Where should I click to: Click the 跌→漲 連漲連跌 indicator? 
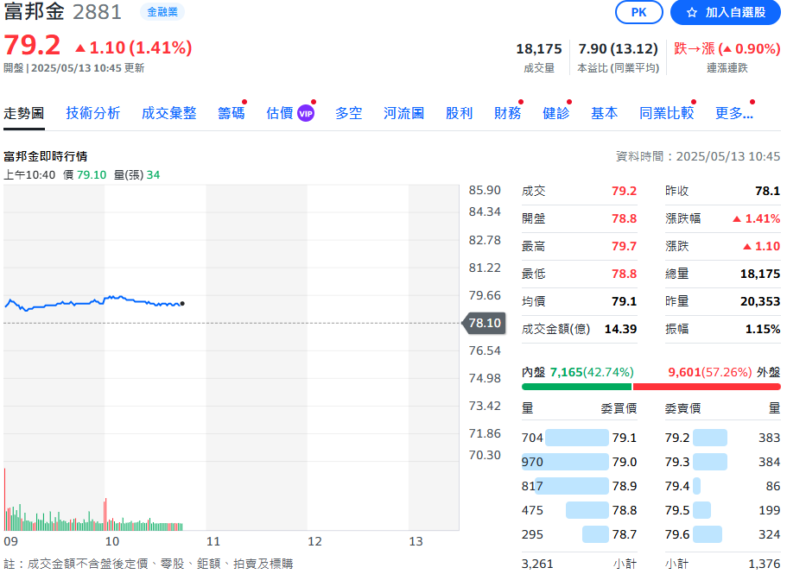pos(727,48)
